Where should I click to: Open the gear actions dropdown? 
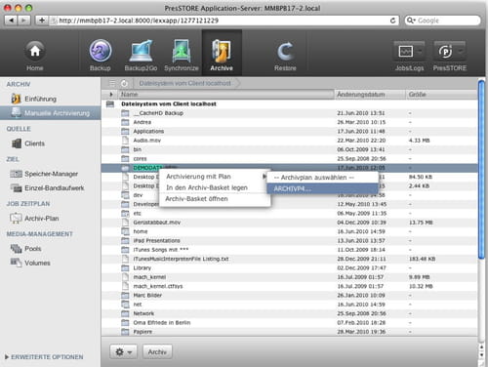click(124, 352)
